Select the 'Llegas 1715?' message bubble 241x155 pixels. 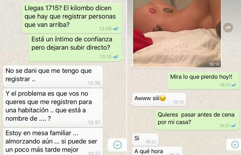(72, 18)
